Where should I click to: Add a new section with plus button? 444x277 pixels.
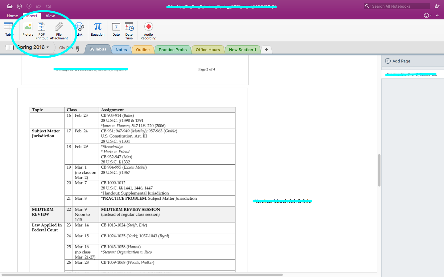pos(266,50)
